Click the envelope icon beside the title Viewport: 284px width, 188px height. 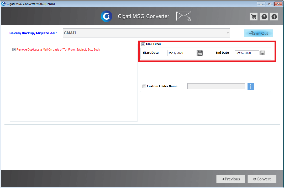pyautogui.click(x=184, y=16)
